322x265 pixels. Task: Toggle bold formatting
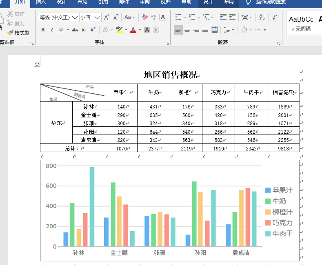[43, 30]
